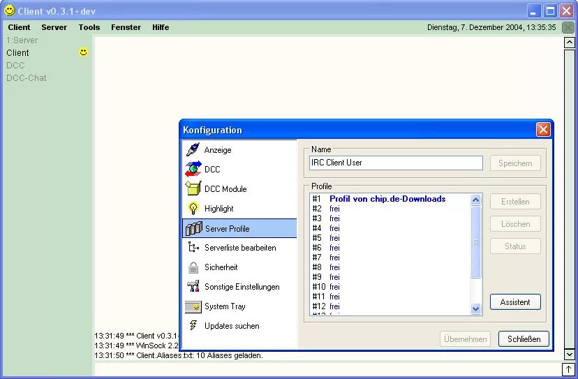Click the message input bar at bottom
The width and height of the screenshot is (578, 379).
[328, 369]
